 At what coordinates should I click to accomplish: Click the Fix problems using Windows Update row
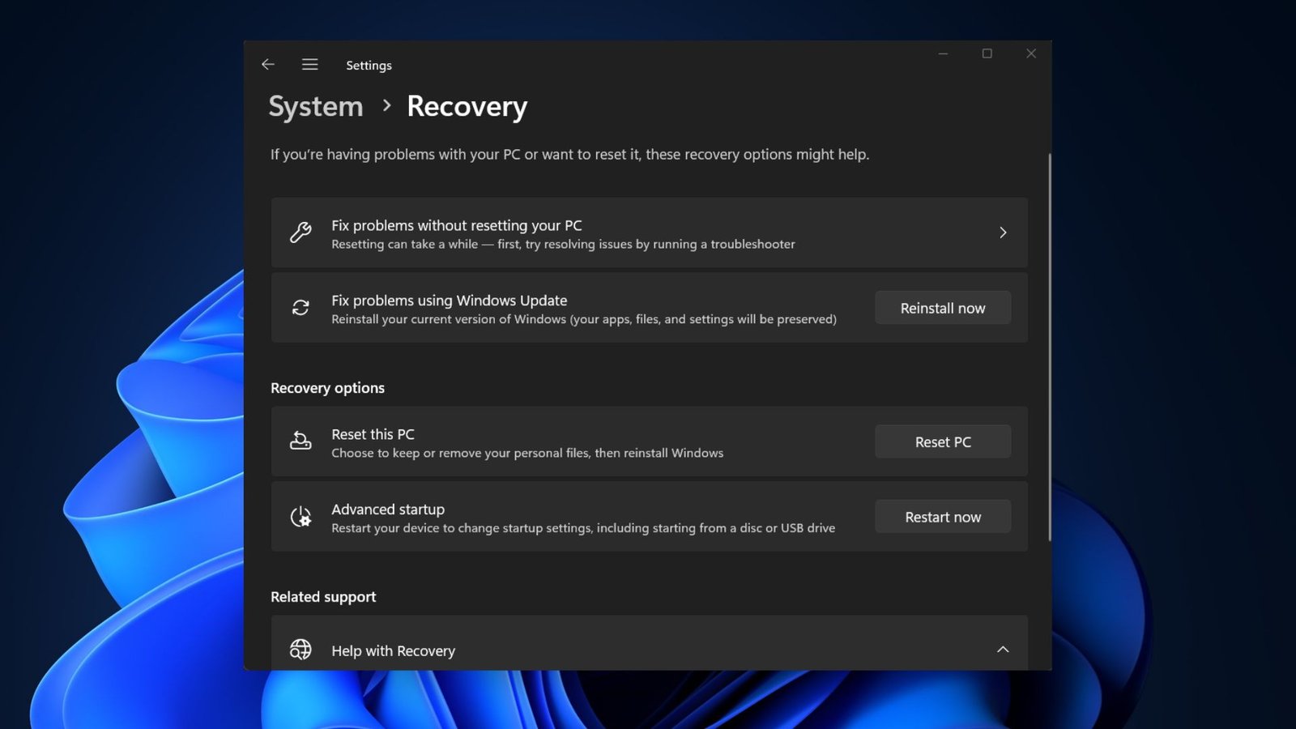click(x=567, y=308)
